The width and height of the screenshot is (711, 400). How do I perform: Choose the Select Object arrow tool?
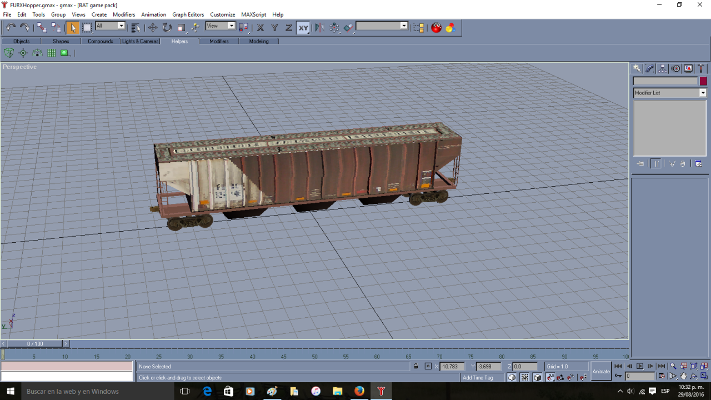[x=73, y=27]
